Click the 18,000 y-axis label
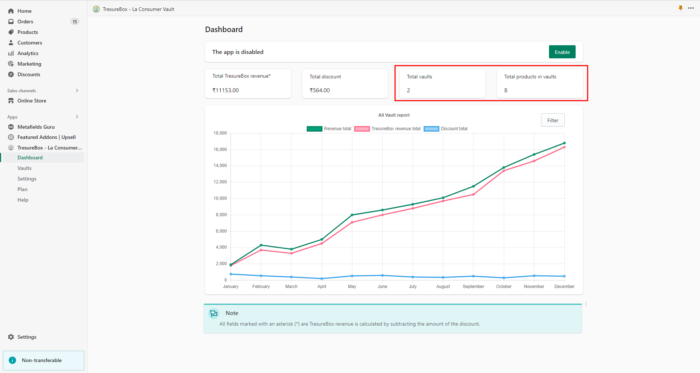Image resolution: width=700 pixels, height=373 pixels. 220,133
